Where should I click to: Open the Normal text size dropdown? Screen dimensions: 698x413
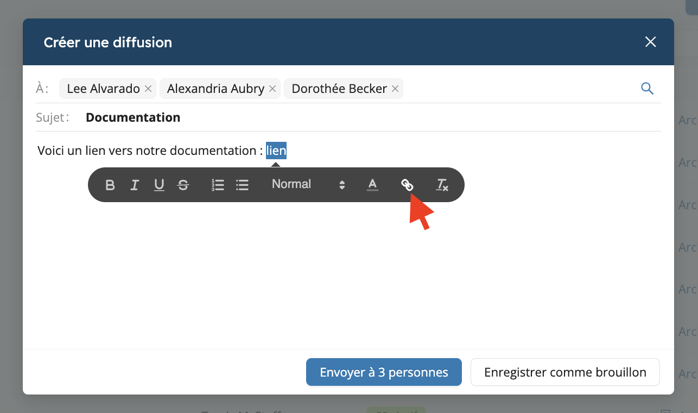(291, 184)
